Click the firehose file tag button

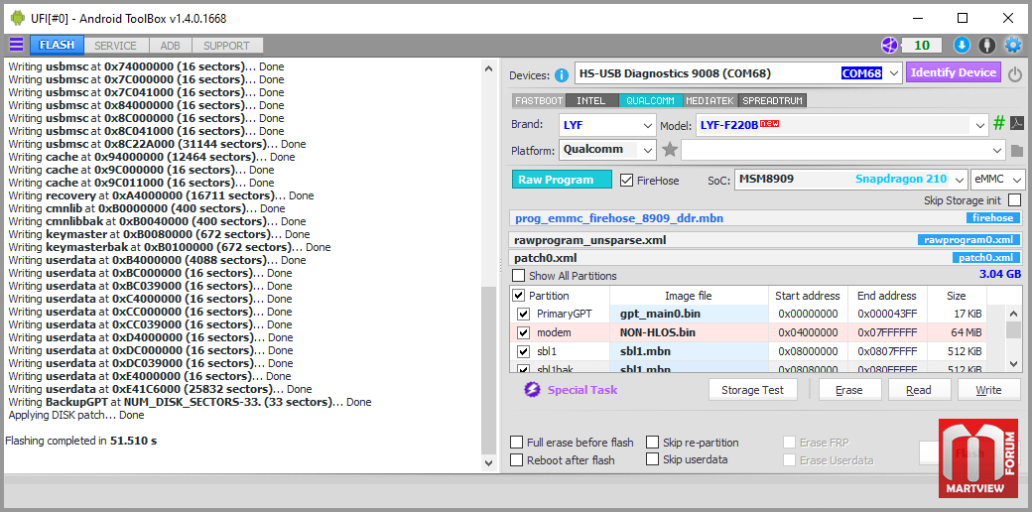[x=993, y=218]
